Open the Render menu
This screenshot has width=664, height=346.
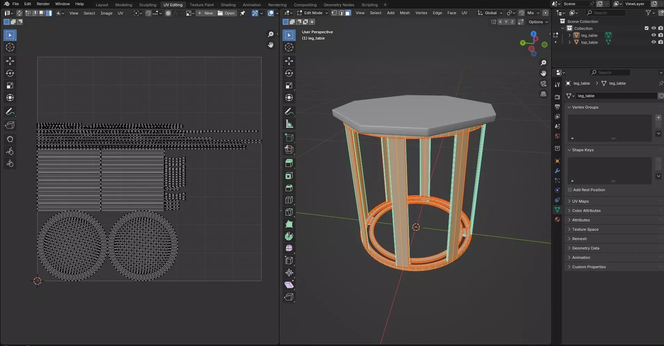click(x=43, y=4)
